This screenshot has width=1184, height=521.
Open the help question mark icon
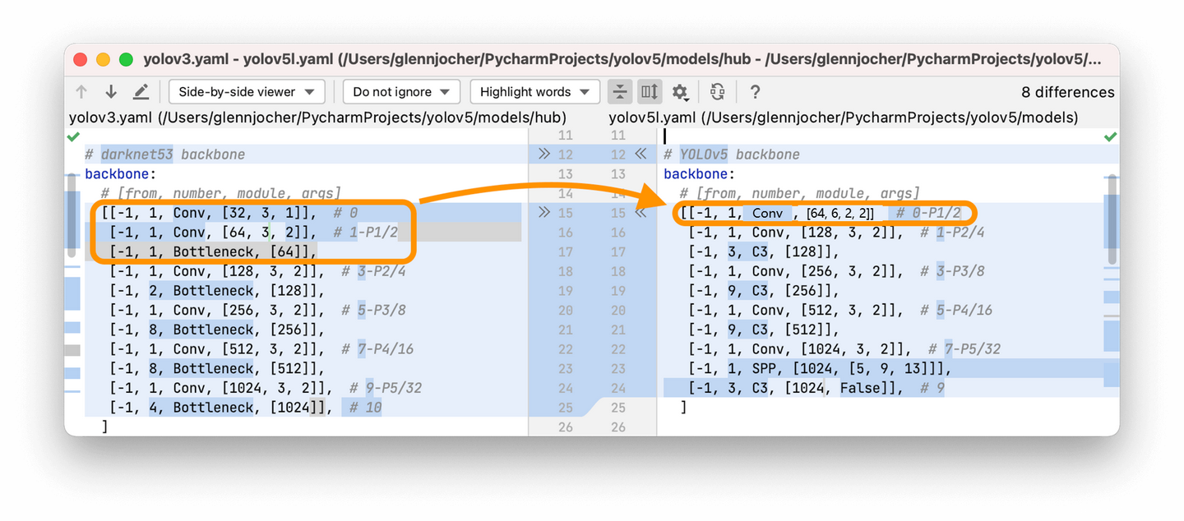tap(755, 91)
